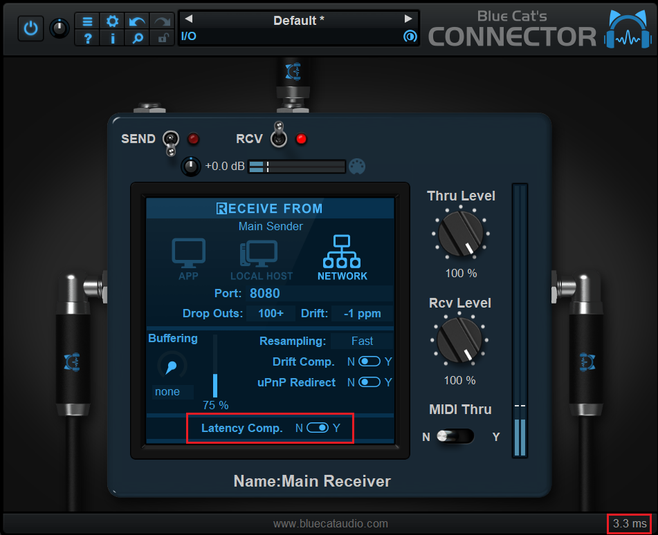Open the help question mark icon

pos(87,38)
